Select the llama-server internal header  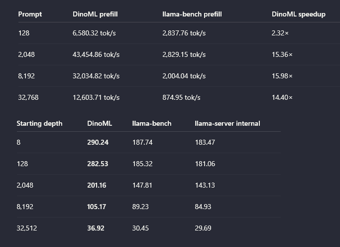[x=227, y=124]
